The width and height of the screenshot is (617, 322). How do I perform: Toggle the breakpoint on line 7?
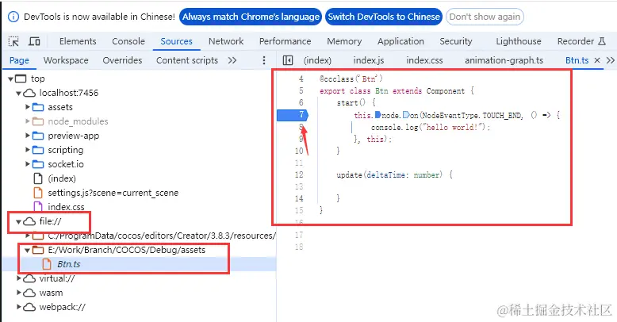point(293,115)
